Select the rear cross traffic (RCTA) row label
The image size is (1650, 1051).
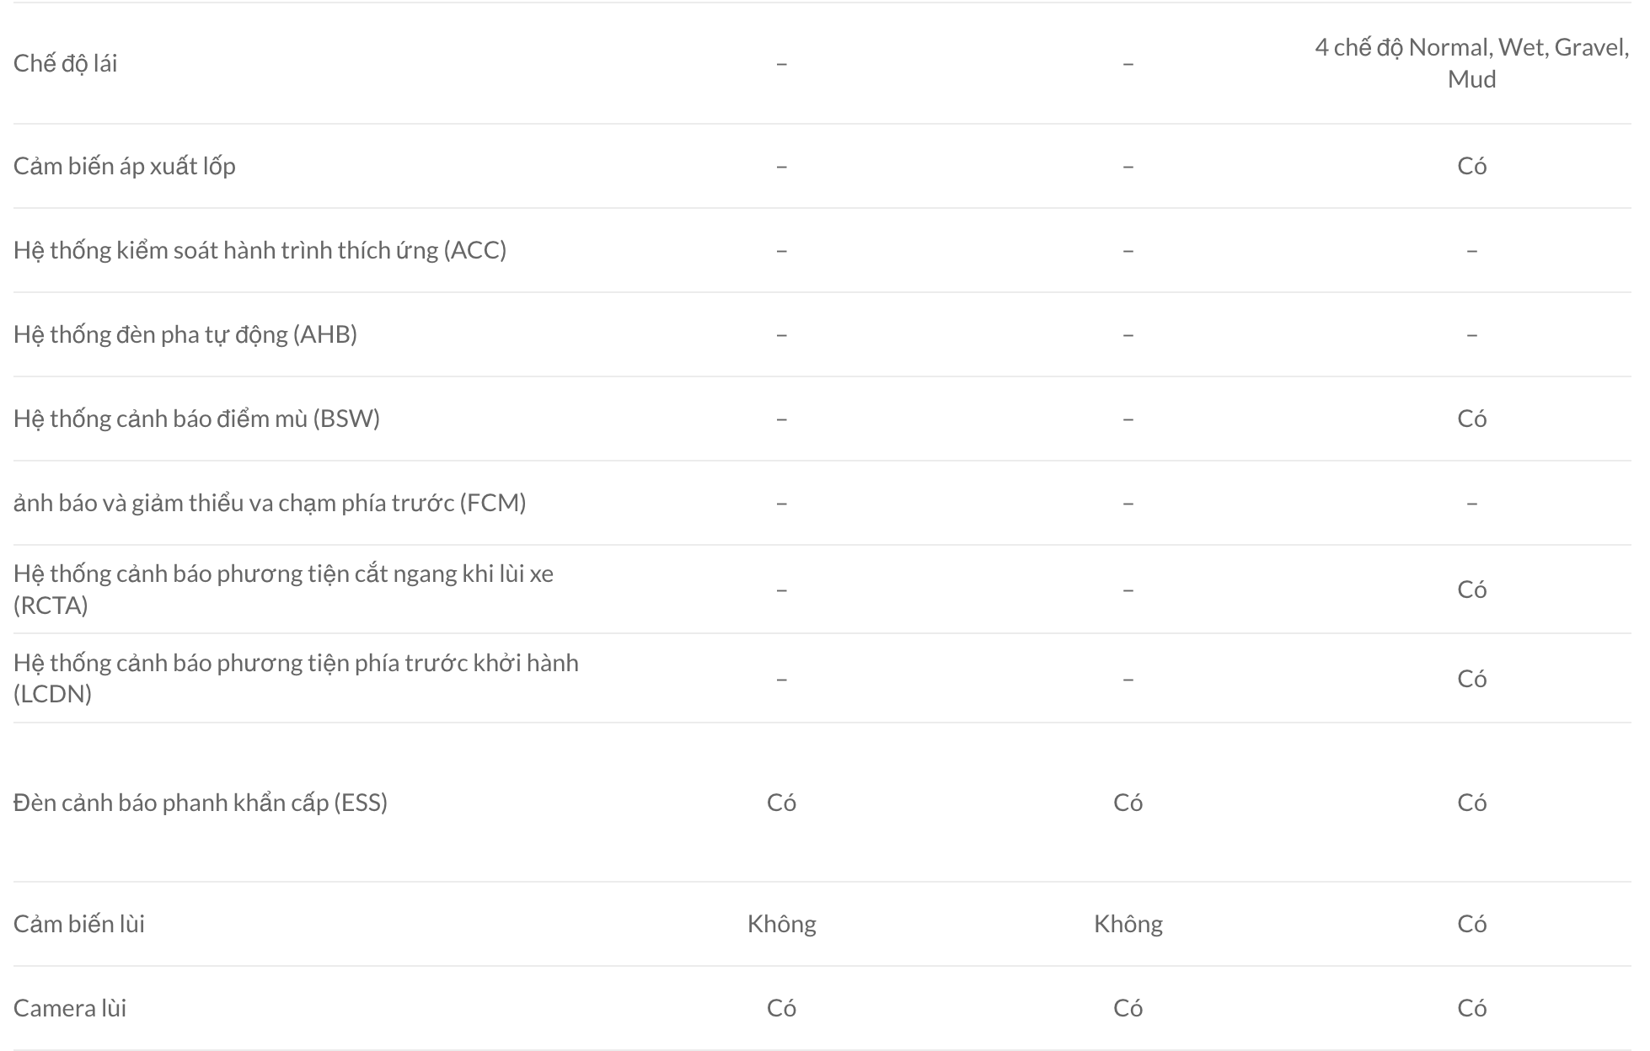283,589
